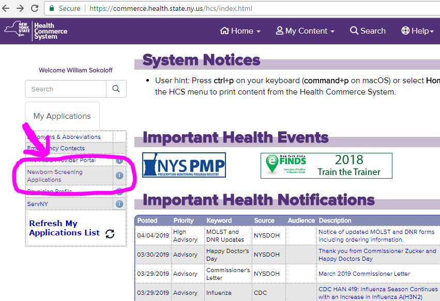Click the Secure padlock in address bar
This screenshot has width=440, height=301.
(51, 8)
